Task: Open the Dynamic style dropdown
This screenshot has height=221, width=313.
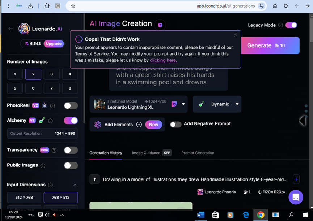Action: (217, 104)
